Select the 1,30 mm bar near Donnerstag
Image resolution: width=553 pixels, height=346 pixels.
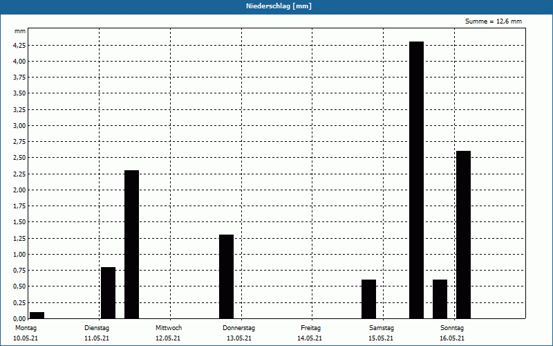coord(227,276)
